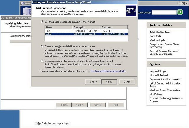The width and height of the screenshot is (189, 128).
Task: Click Realtek RTL8139 description cell
Action: pyautogui.click(x=86, y=31)
